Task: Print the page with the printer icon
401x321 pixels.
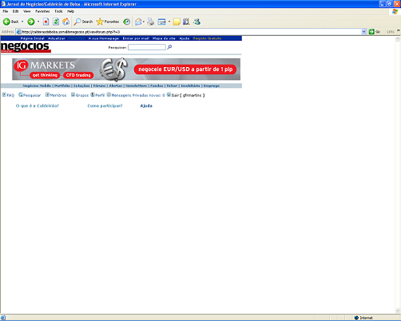Action: pos(151,22)
